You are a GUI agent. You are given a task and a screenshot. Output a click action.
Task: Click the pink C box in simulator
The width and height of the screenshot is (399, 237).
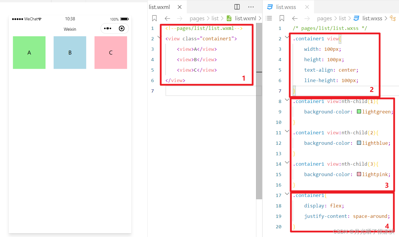(111, 53)
